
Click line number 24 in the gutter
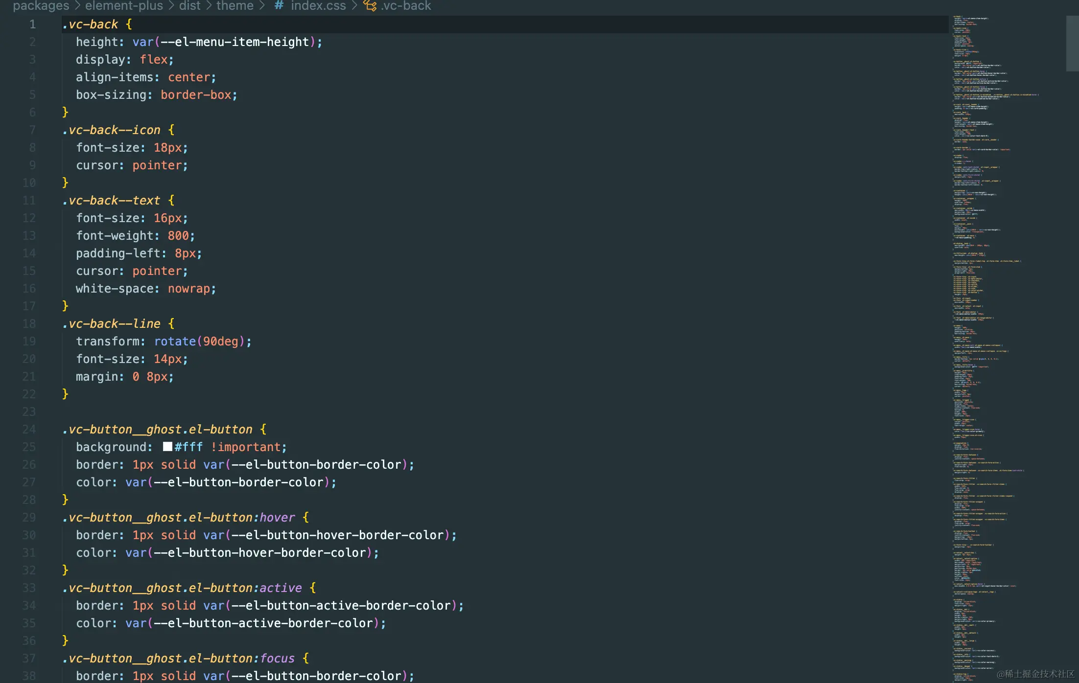29,430
